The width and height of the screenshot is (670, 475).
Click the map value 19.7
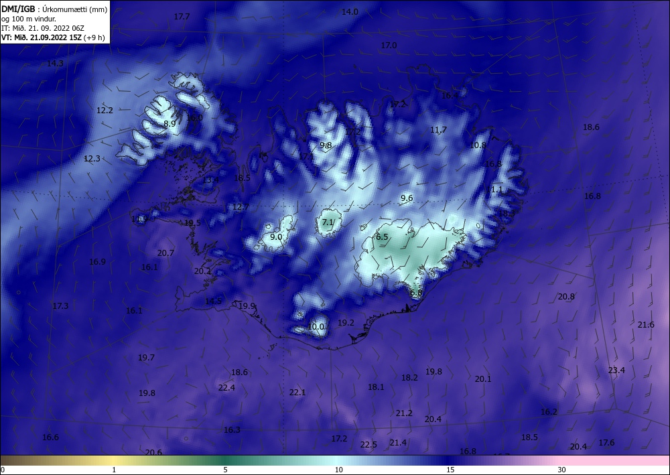coord(146,358)
